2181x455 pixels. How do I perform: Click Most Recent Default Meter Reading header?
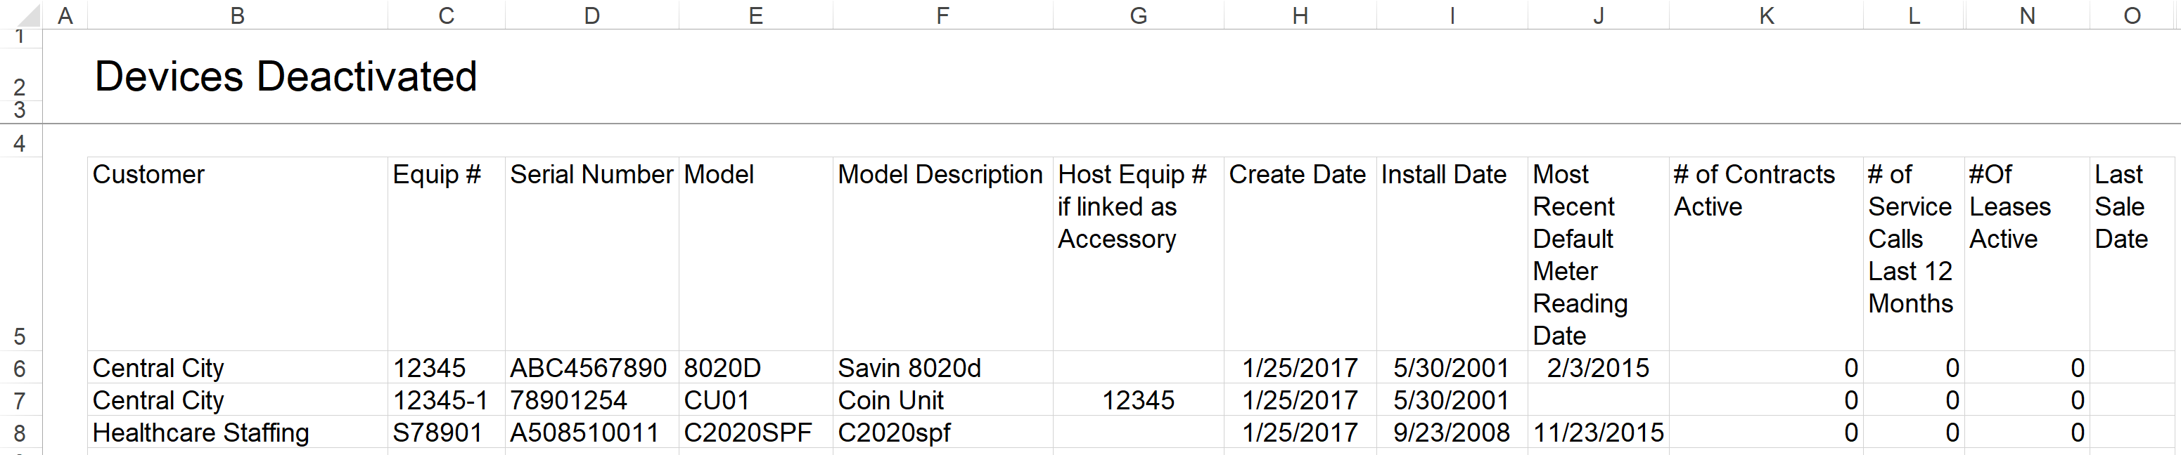[1599, 253]
